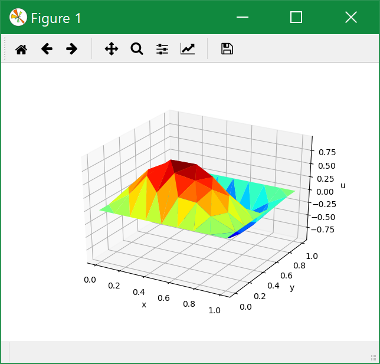Click the dark red peak of the surface
The height and width of the screenshot is (364, 380).
pos(183,166)
